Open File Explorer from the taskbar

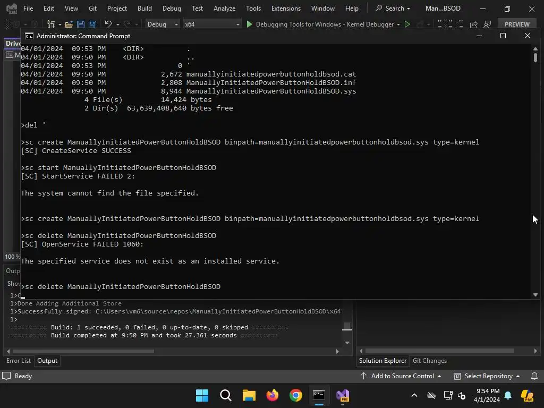pos(249,395)
